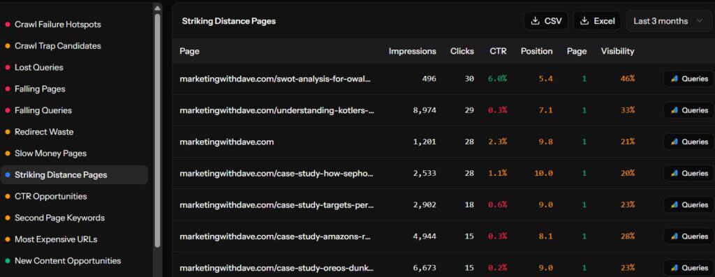Sort by Position column header
The width and height of the screenshot is (715, 277).
click(537, 52)
